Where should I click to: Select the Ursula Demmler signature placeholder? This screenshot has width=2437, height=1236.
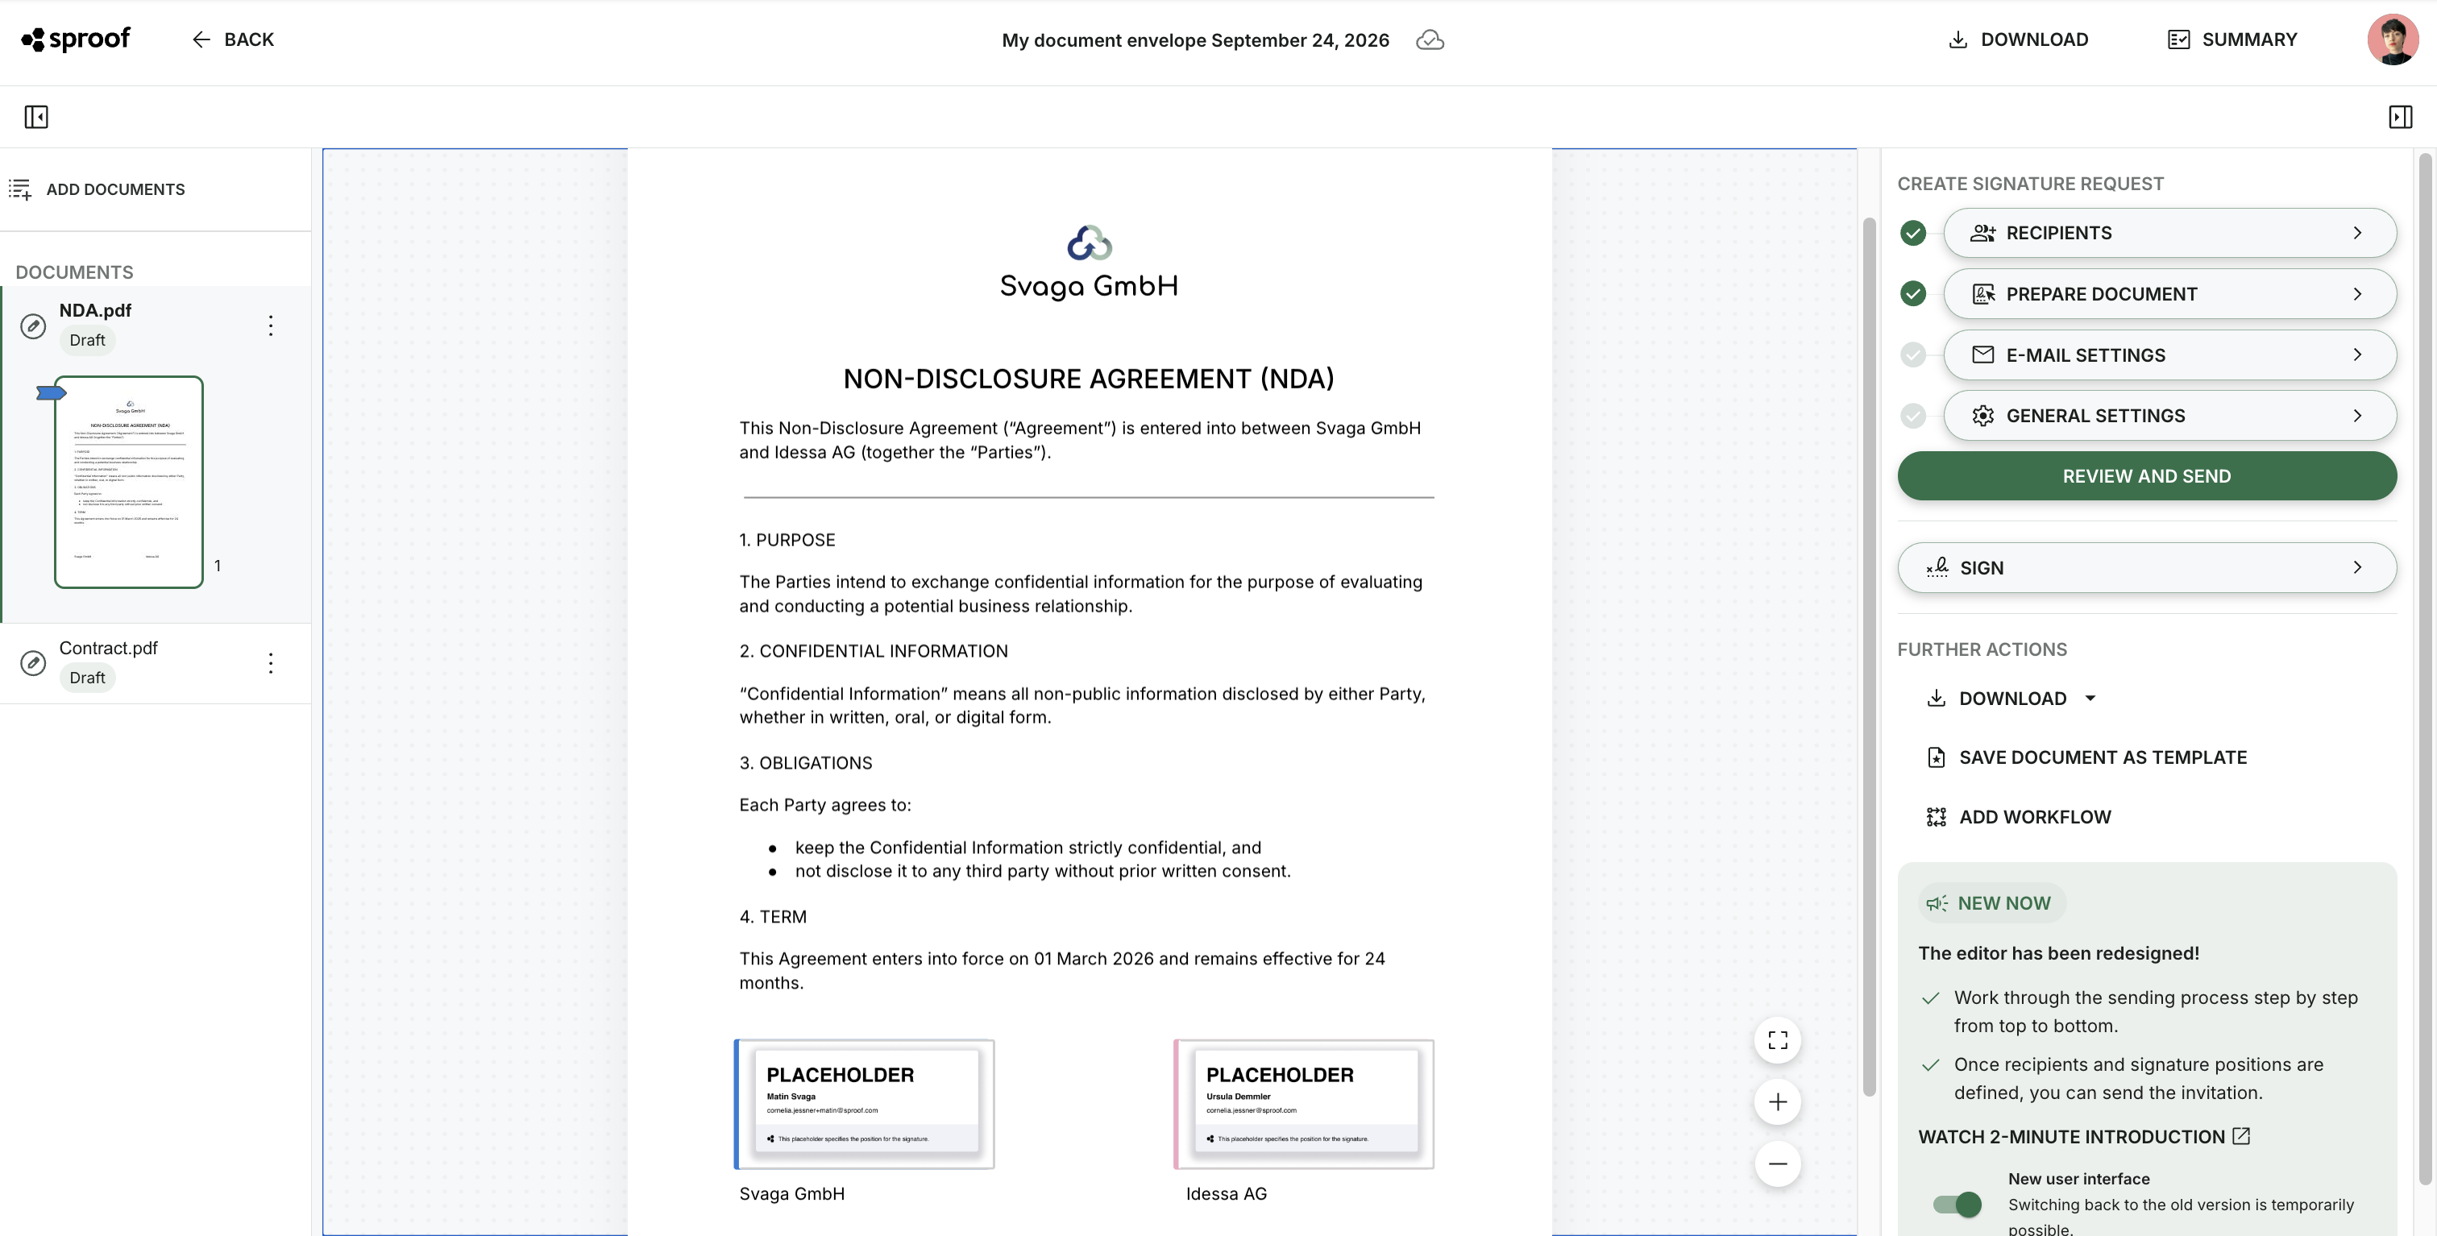pos(1304,1104)
